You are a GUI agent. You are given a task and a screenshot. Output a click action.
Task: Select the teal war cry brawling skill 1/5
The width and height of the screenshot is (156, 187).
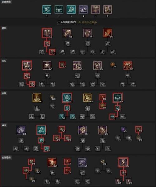[x=41, y=130]
